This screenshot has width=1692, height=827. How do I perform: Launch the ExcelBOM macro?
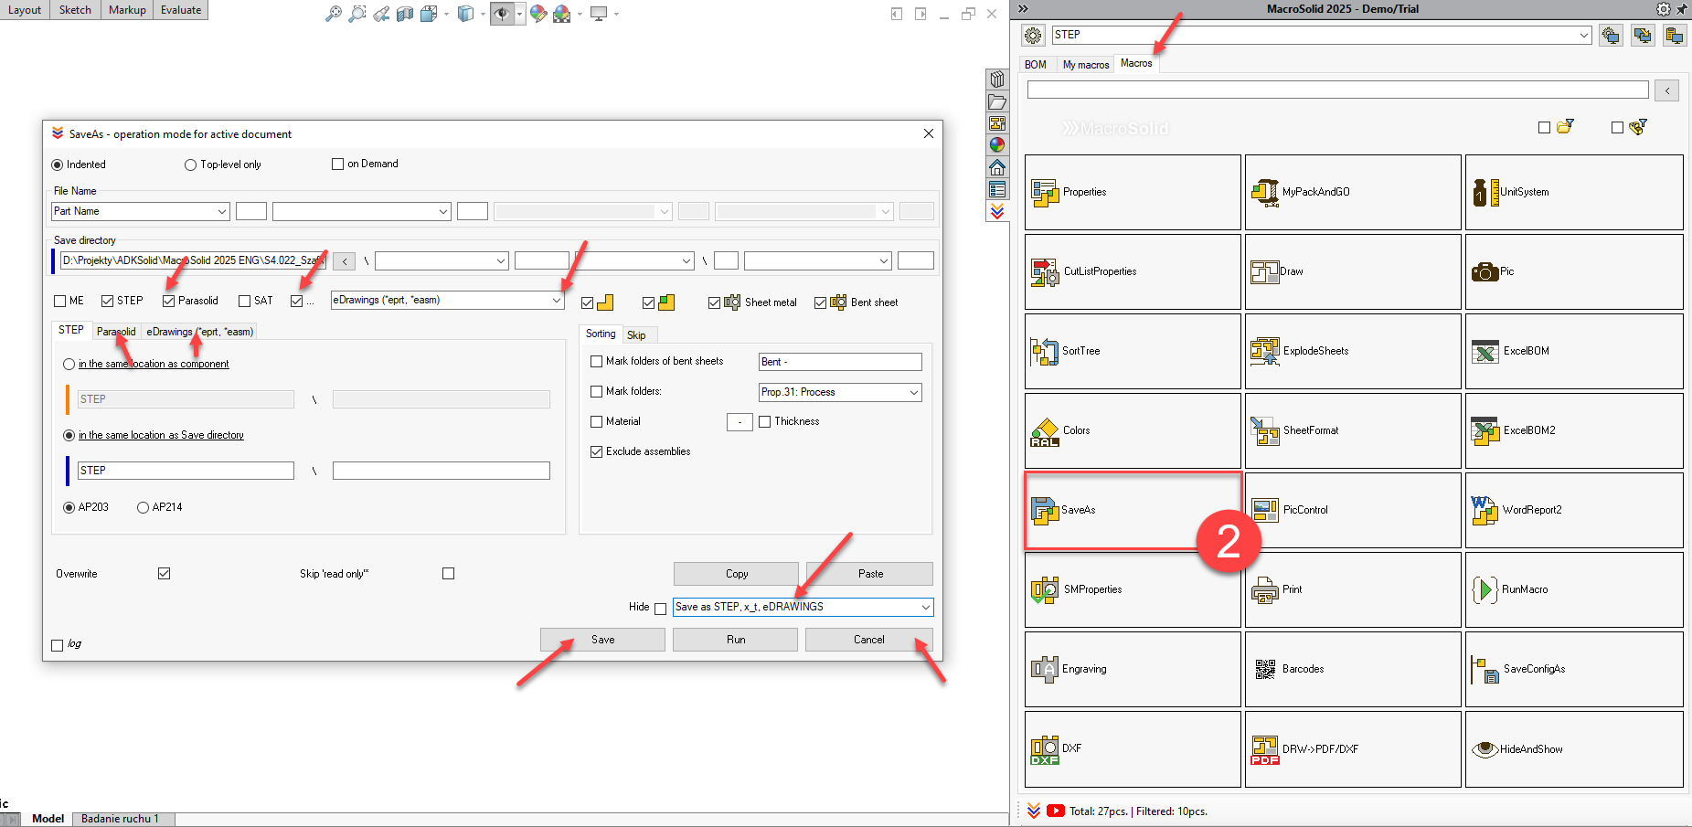coord(1573,351)
